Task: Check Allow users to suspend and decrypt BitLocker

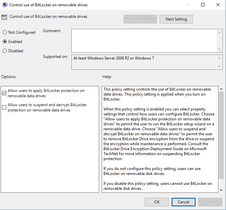Action: click(x=4, y=107)
